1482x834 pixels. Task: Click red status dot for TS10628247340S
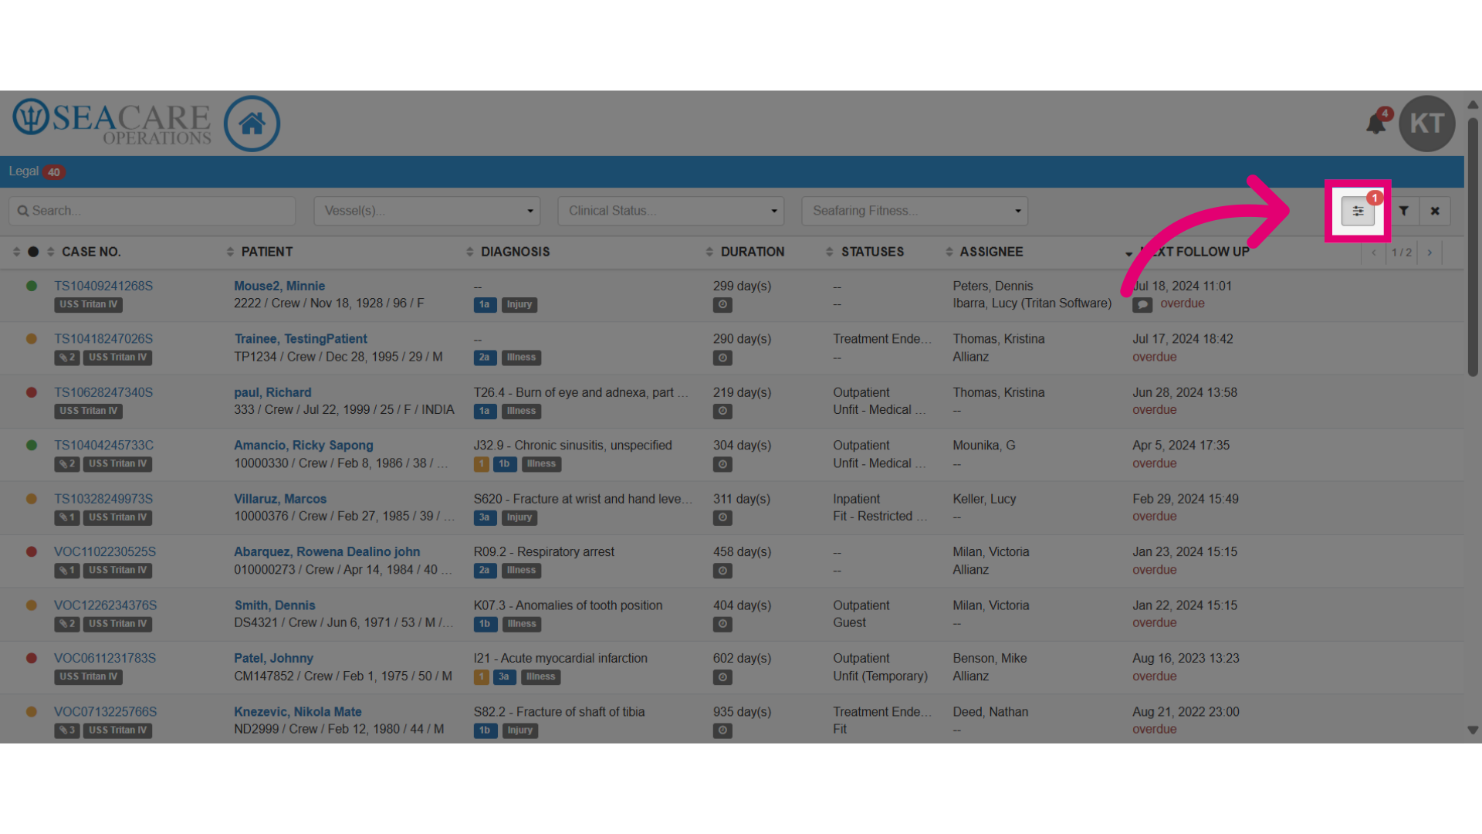point(32,392)
